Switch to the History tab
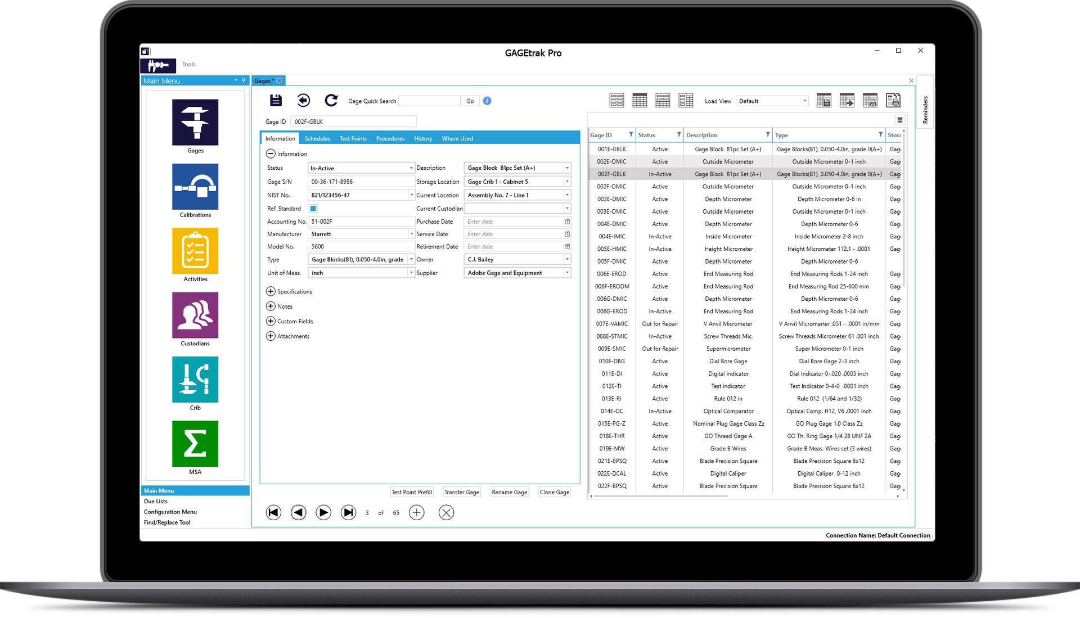The height and width of the screenshot is (618, 1080). (x=423, y=138)
